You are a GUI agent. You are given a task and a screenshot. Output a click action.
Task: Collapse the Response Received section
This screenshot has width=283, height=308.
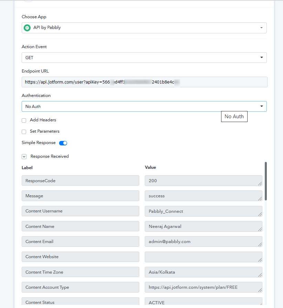click(x=24, y=156)
